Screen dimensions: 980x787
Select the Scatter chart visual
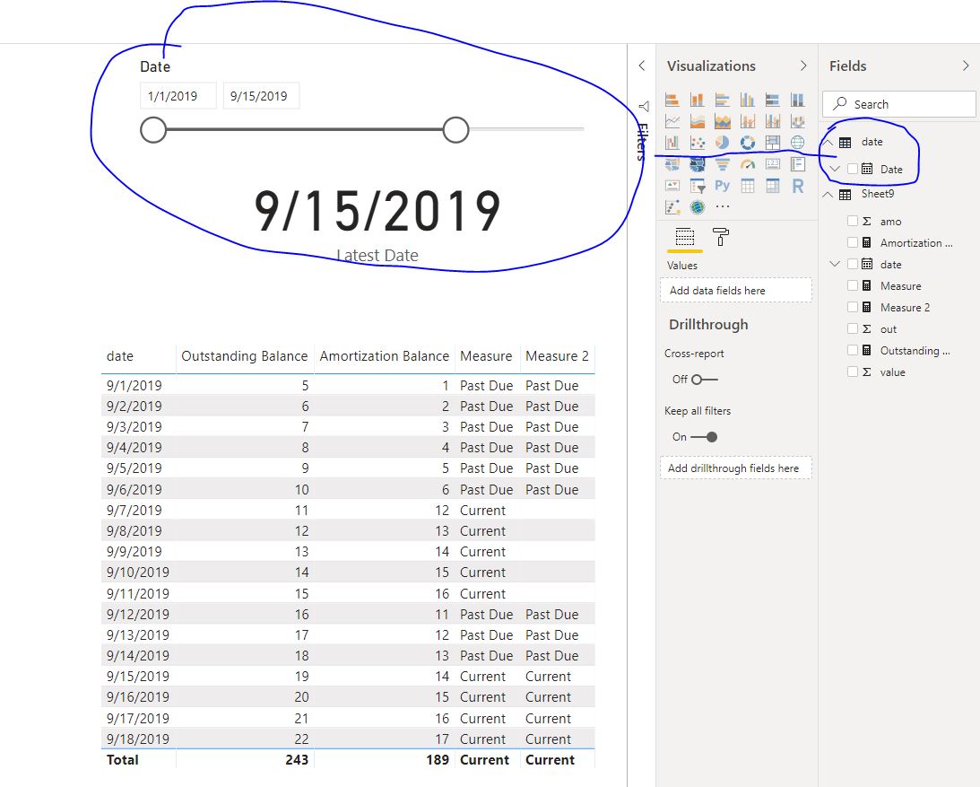pyautogui.click(x=698, y=143)
